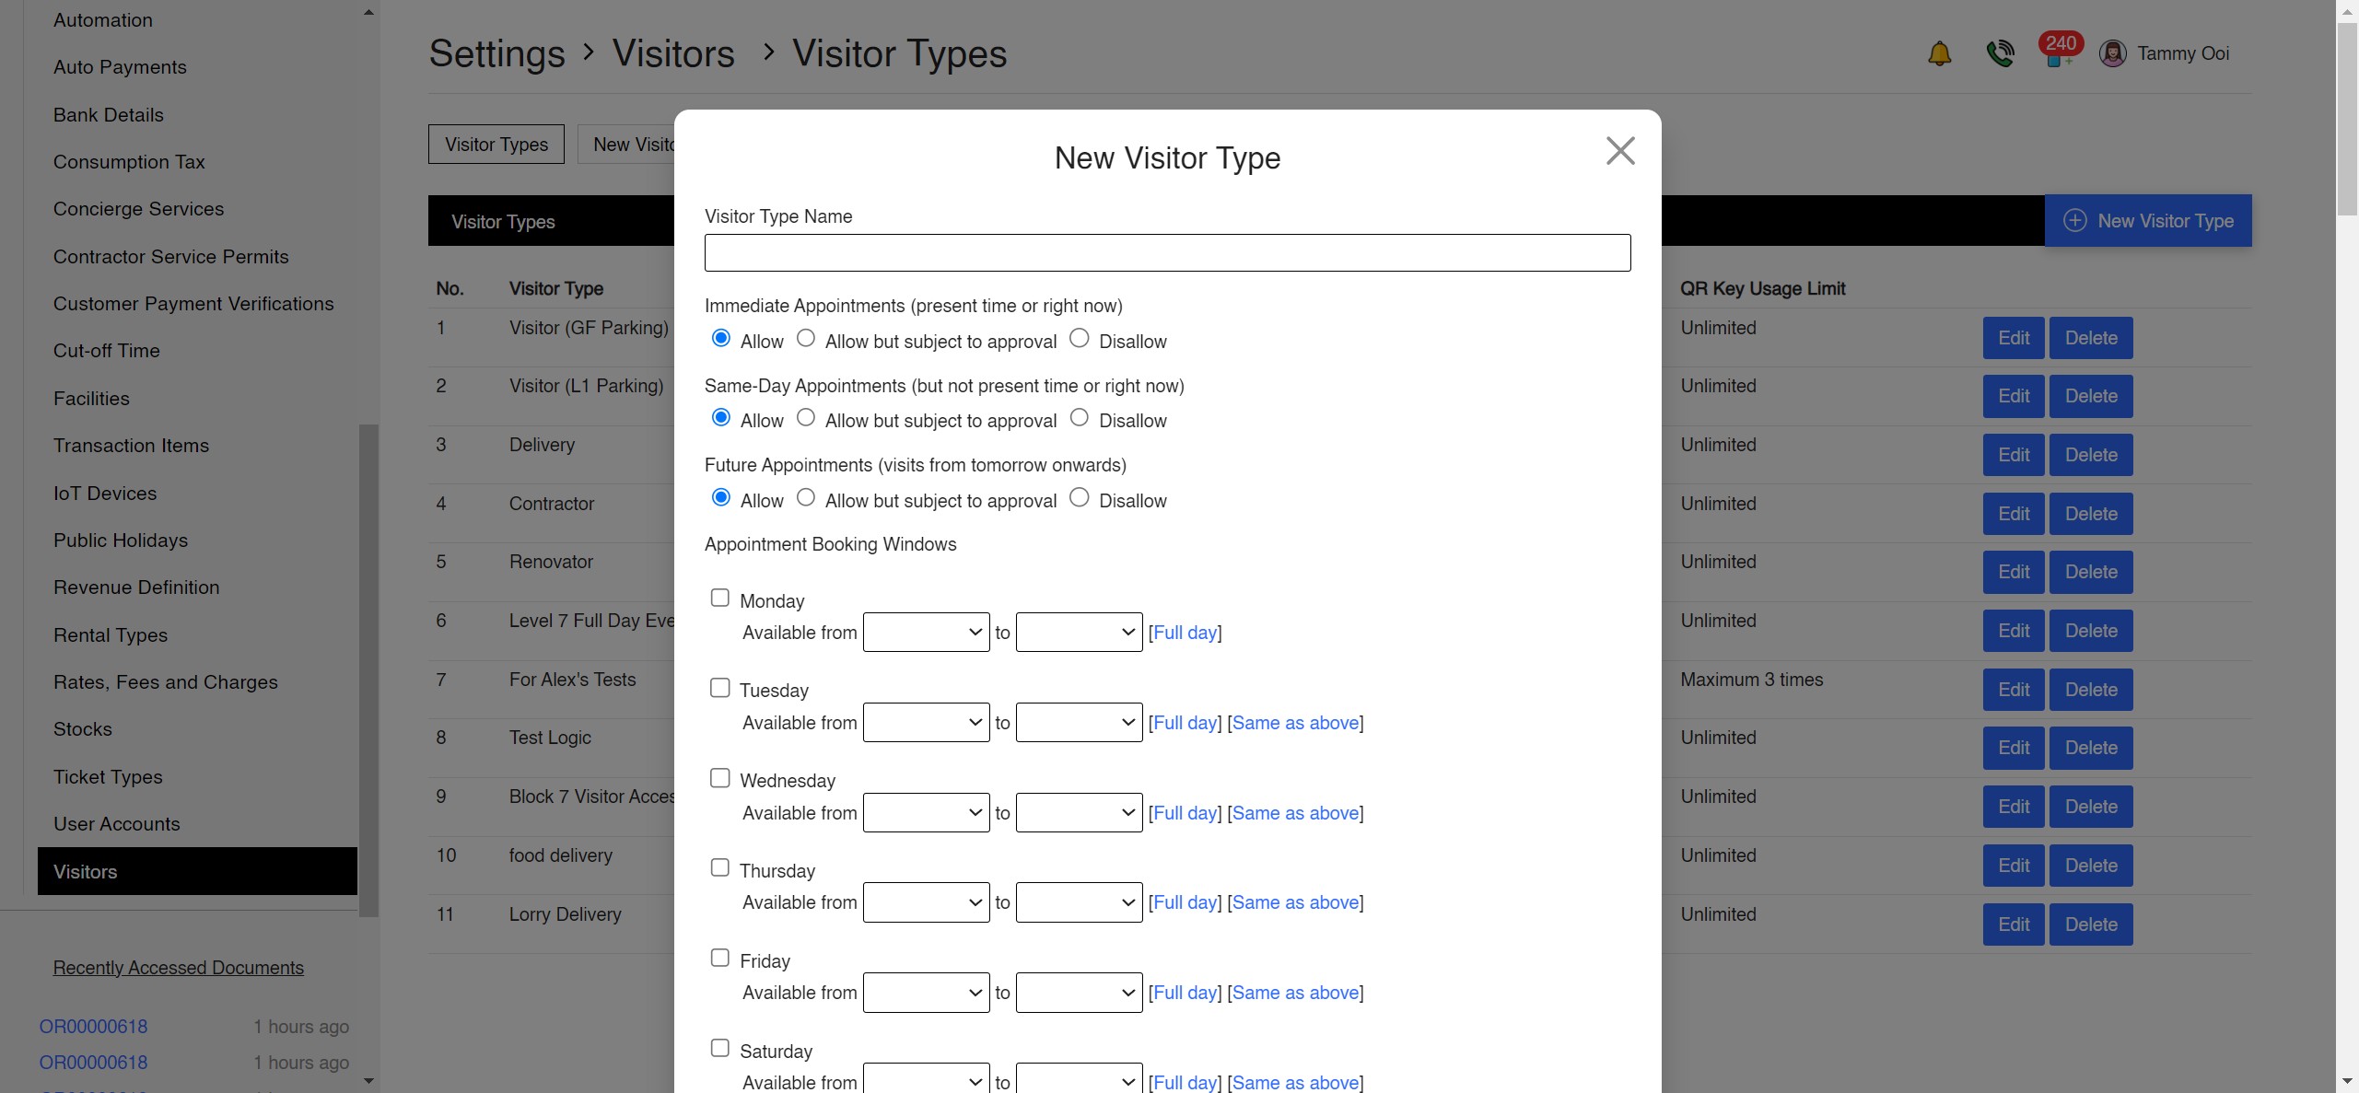Enable the Monday booking window checkbox
The height and width of the screenshot is (1093, 2359).
(720, 599)
